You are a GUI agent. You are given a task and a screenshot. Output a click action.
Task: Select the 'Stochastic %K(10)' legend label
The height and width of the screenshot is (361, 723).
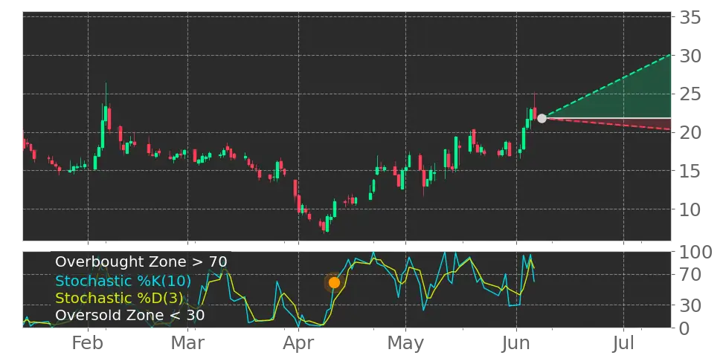coord(123,280)
